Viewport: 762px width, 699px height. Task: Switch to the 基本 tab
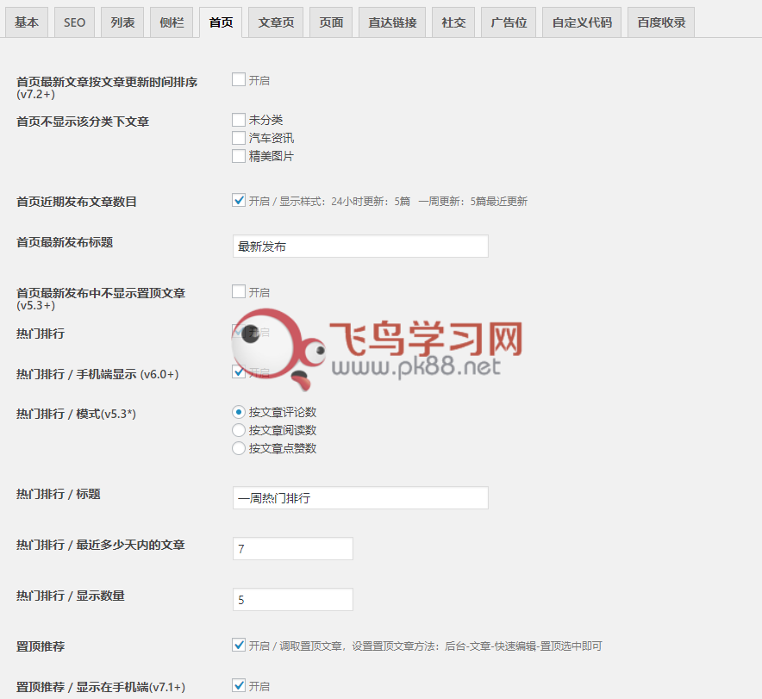pyautogui.click(x=27, y=22)
